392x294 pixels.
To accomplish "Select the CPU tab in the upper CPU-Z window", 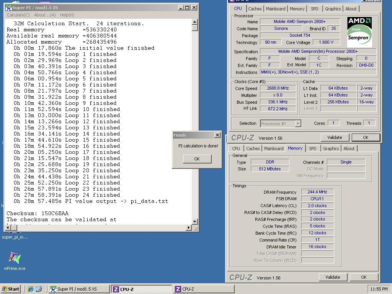I will [238, 8].
